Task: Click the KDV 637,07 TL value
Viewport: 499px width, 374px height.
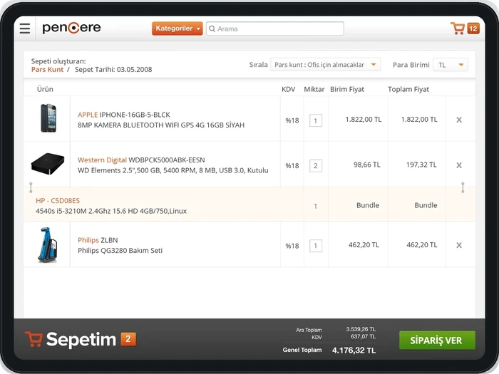Action: point(363,336)
